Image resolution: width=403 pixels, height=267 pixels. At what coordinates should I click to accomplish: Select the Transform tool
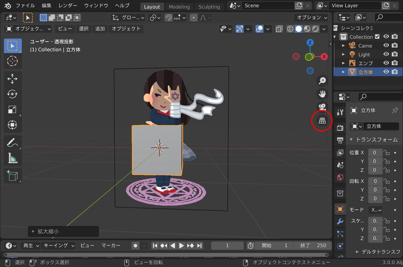click(13, 125)
